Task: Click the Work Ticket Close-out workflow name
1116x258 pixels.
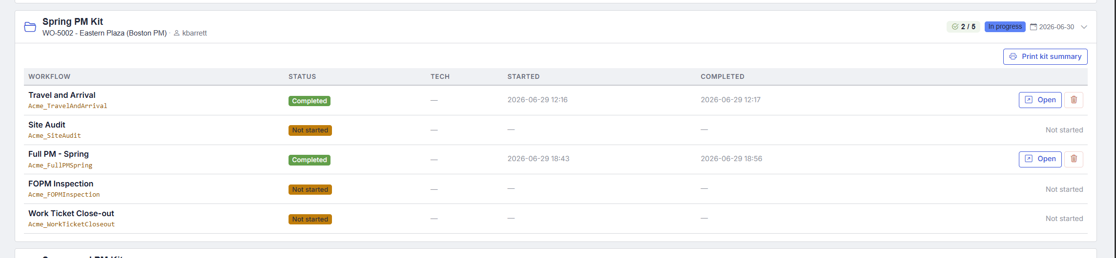Action: 71,213
